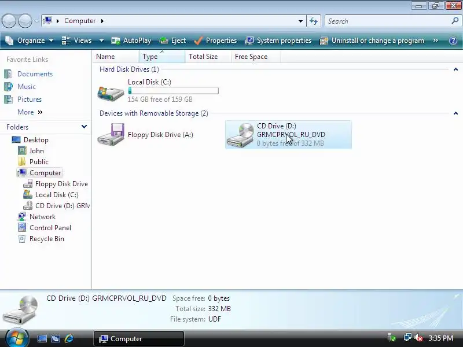463x347 pixels.
Task: Click the Back navigation arrow button
Action: coord(9,21)
